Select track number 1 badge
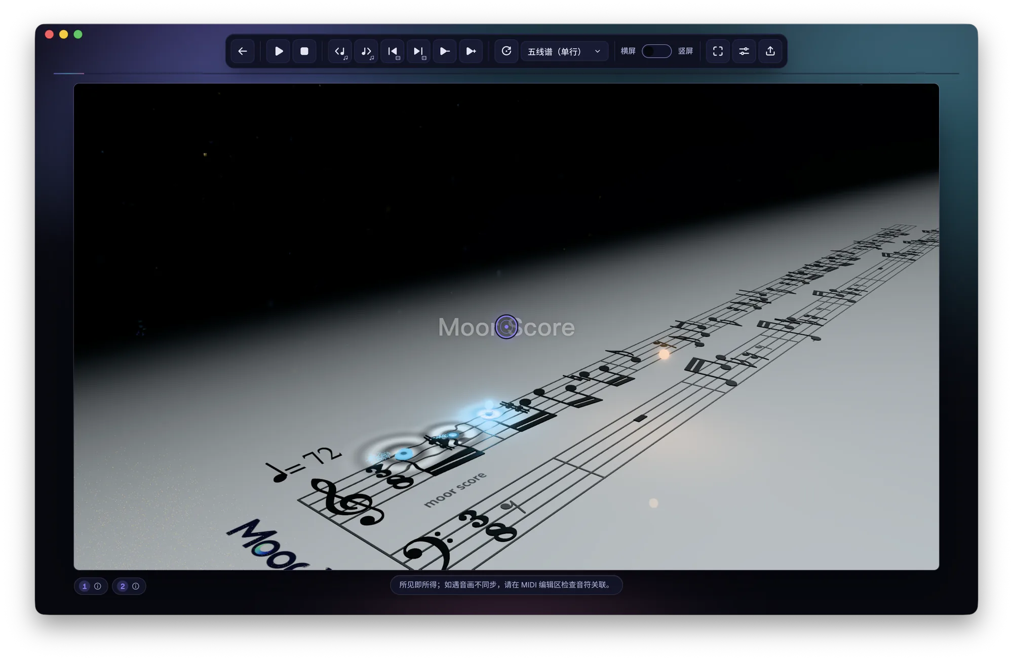Screen dimensions: 1013x661 coord(85,586)
